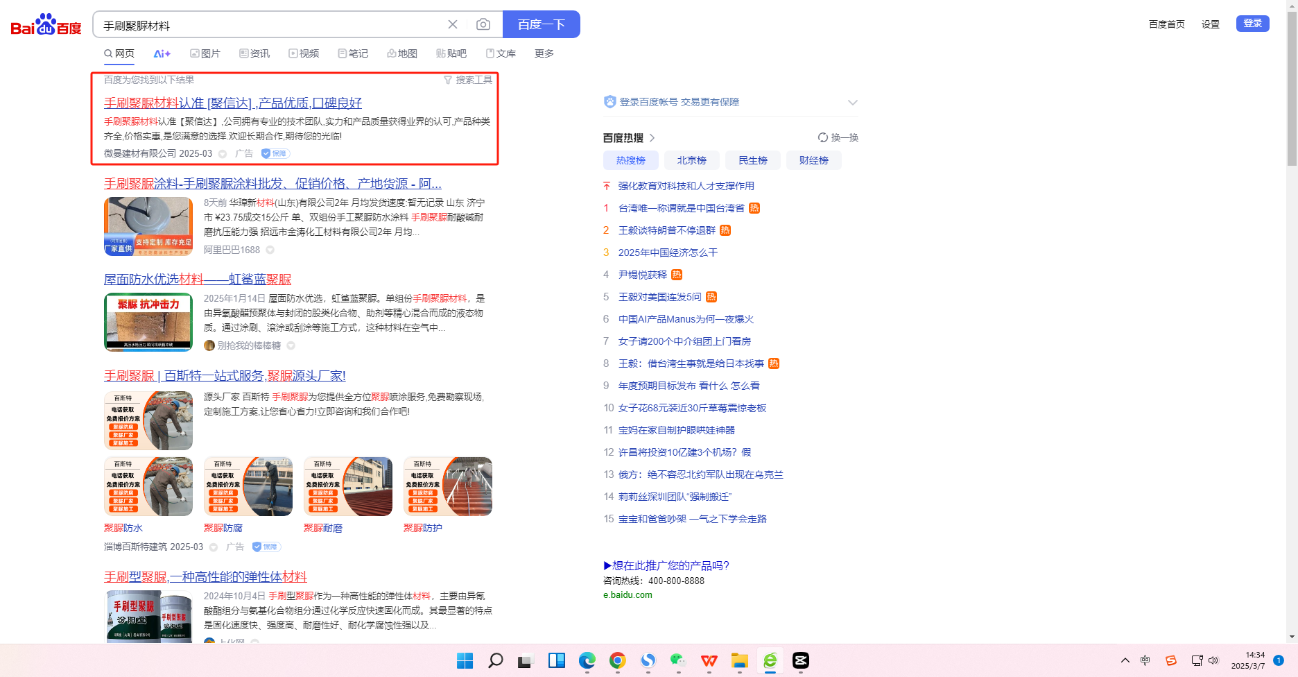Switch to the 视频 tab
1298x677 pixels.
coord(304,53)
